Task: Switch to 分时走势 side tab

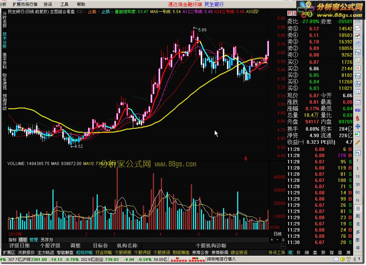Action: (4, 20)
